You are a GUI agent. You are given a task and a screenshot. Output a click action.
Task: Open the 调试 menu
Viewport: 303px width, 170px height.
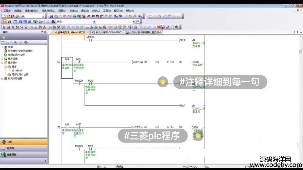point(85,11)
